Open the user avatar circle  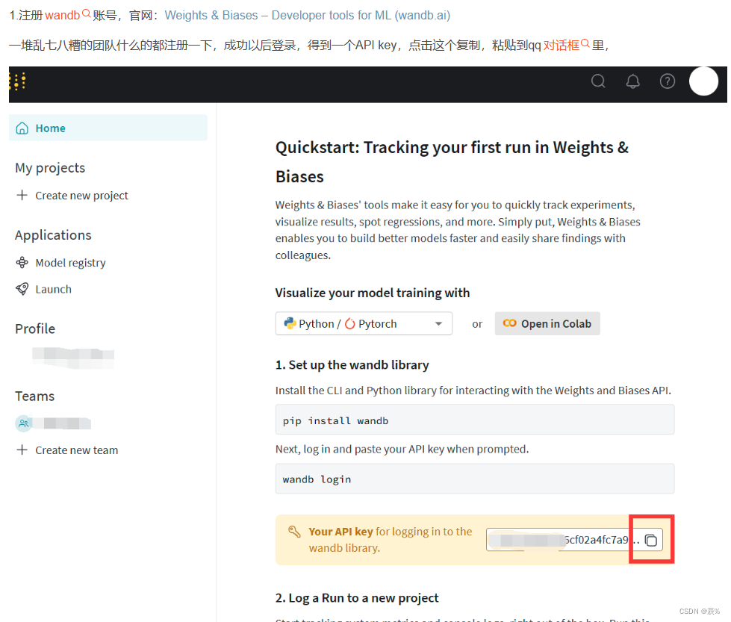(x=703, y=81)
